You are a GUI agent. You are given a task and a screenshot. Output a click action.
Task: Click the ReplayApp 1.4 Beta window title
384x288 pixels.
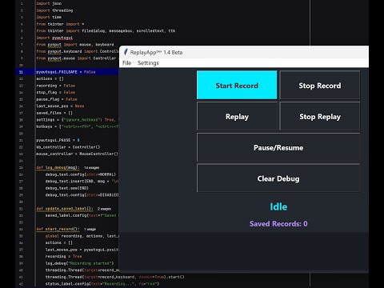156,53
